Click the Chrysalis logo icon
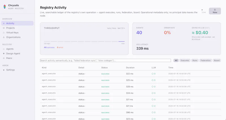Screen dimensions: 226x120 [5, 7]
